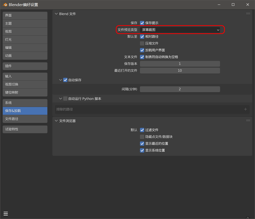Collapse the 文件浏览器 panel

56,121
